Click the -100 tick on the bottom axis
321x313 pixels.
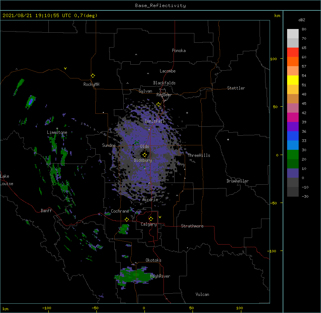pos(47,308)
